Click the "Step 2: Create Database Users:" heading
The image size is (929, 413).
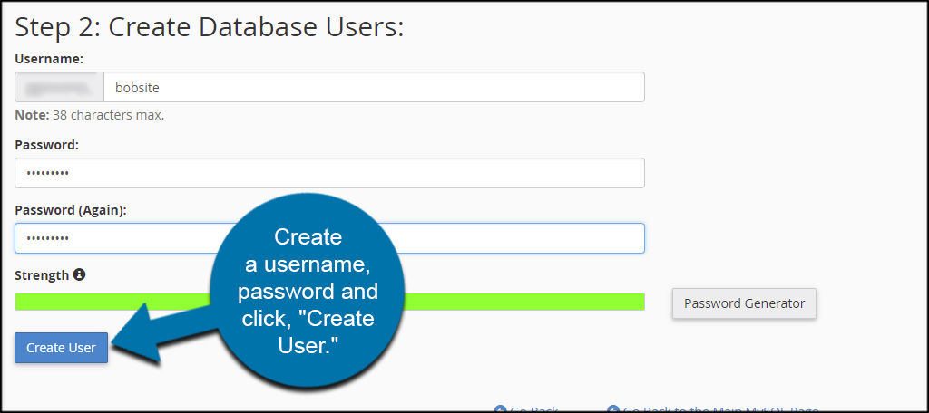pyautogui.click(x=210, y=28)
